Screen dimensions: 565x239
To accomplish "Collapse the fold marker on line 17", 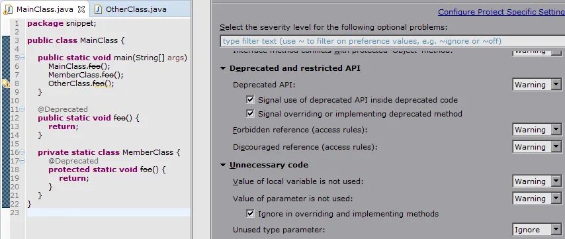I will (x=22, y=161).
